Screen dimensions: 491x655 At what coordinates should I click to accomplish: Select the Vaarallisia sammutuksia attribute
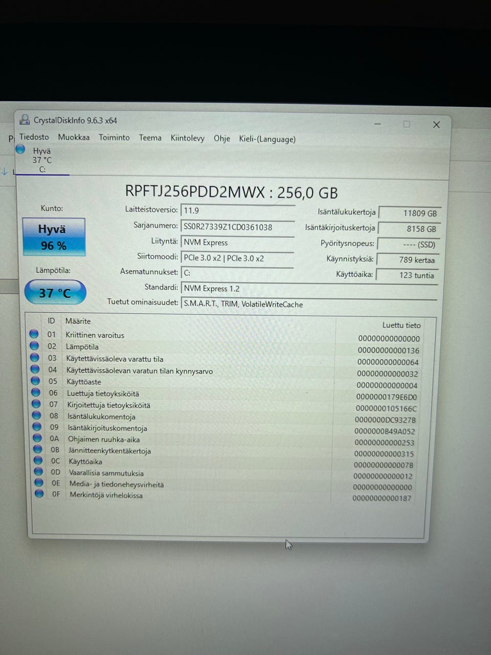[x=106, y=473]
